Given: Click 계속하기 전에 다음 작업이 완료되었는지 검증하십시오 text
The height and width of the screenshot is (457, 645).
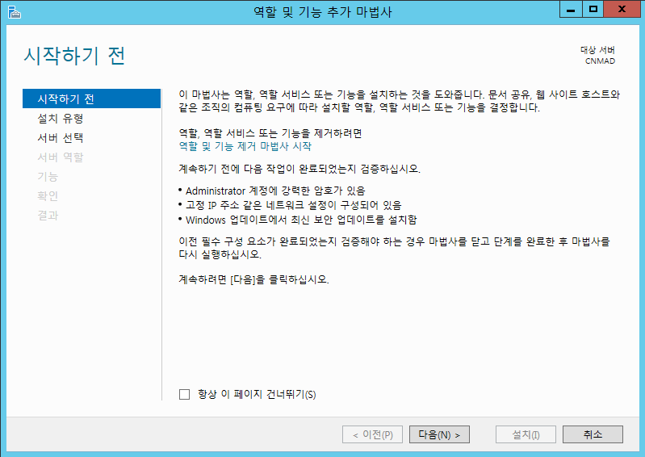Looking at the screenshot, I should [299, 169].
